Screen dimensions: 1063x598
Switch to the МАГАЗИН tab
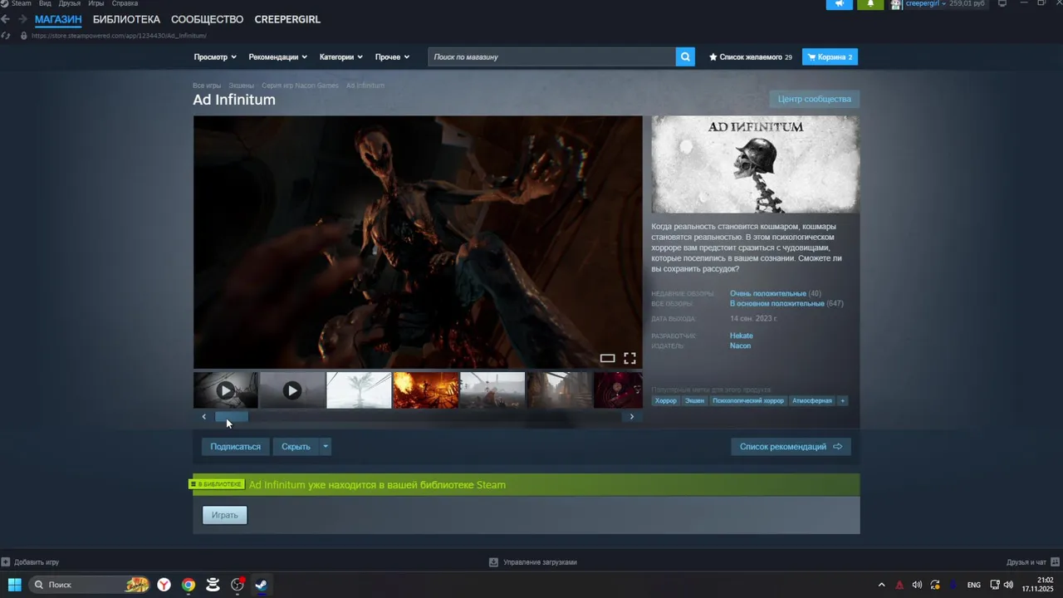(x=58, y=19)
